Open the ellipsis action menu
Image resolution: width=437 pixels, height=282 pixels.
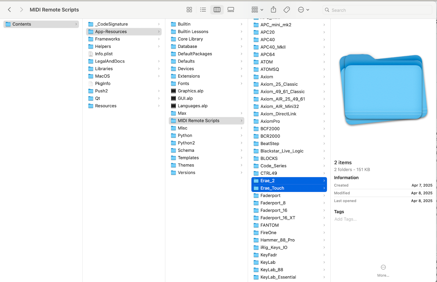click(x=303, y=10)
